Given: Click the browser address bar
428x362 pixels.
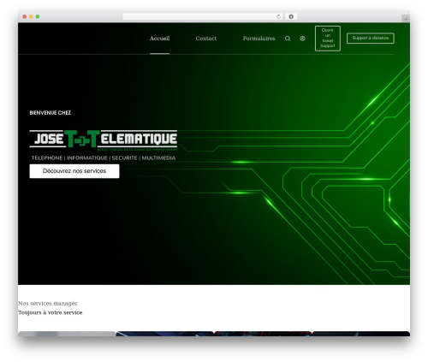Looking at the screenshot, I should click(x=203, y=16).
